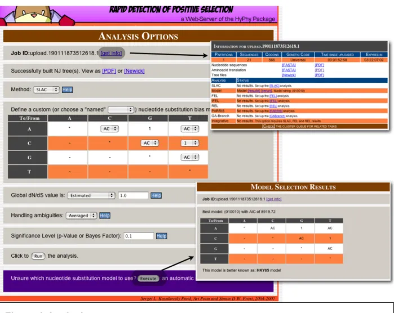The height and width of the screenshot is (313, 394).
Task: Click Help next to Significance Level
Action: click(161, 236)
